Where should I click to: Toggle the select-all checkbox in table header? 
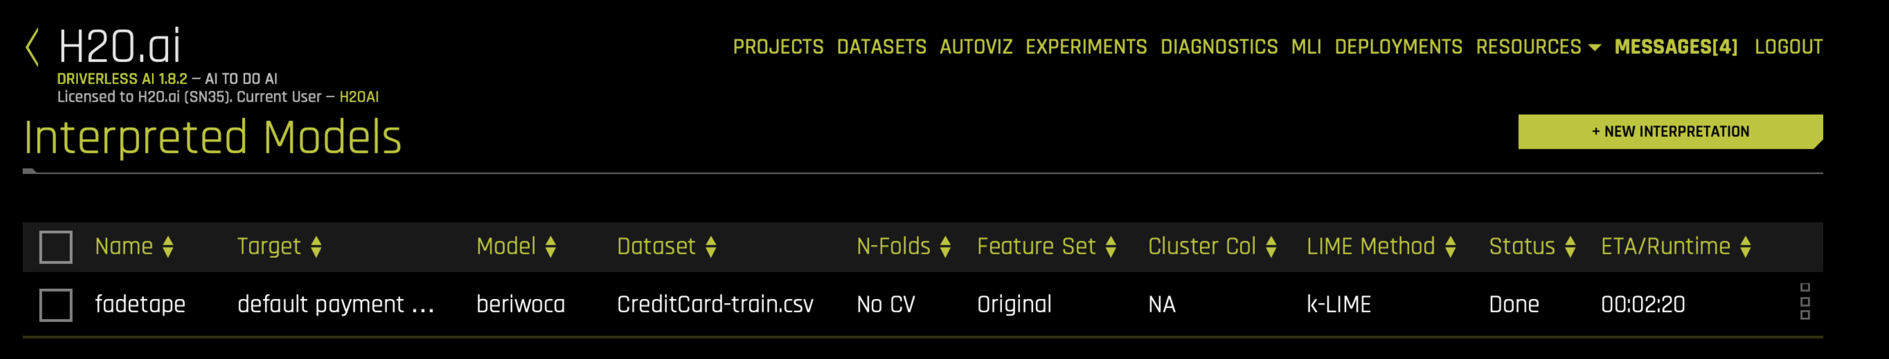click(56, 247)
